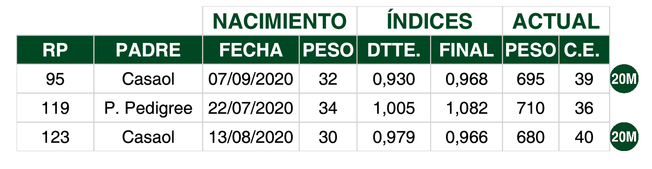Click the 0,930 DTTE. value

tap(393, 79)
